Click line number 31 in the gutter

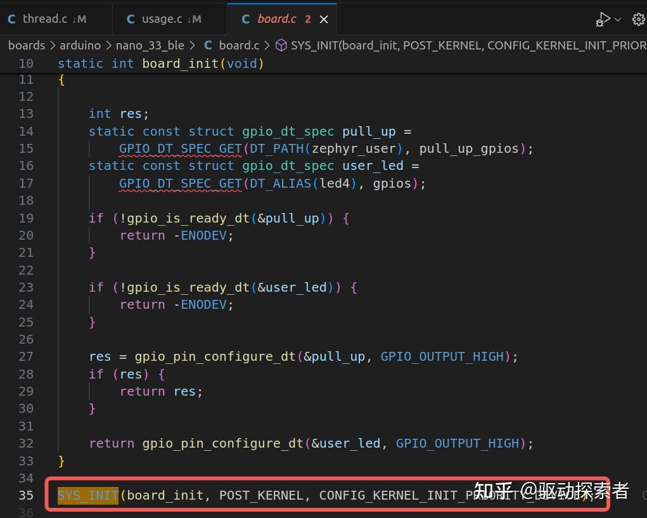[x=26, y=426]
